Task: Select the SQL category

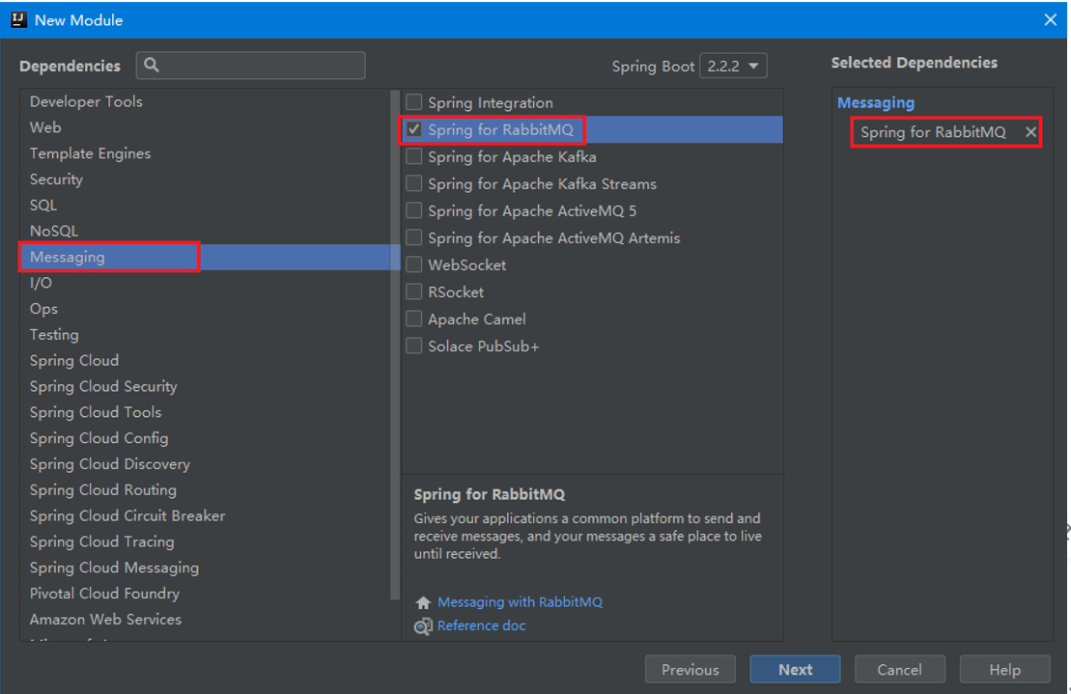Action: pyautogui.click(x=205, y=206)
